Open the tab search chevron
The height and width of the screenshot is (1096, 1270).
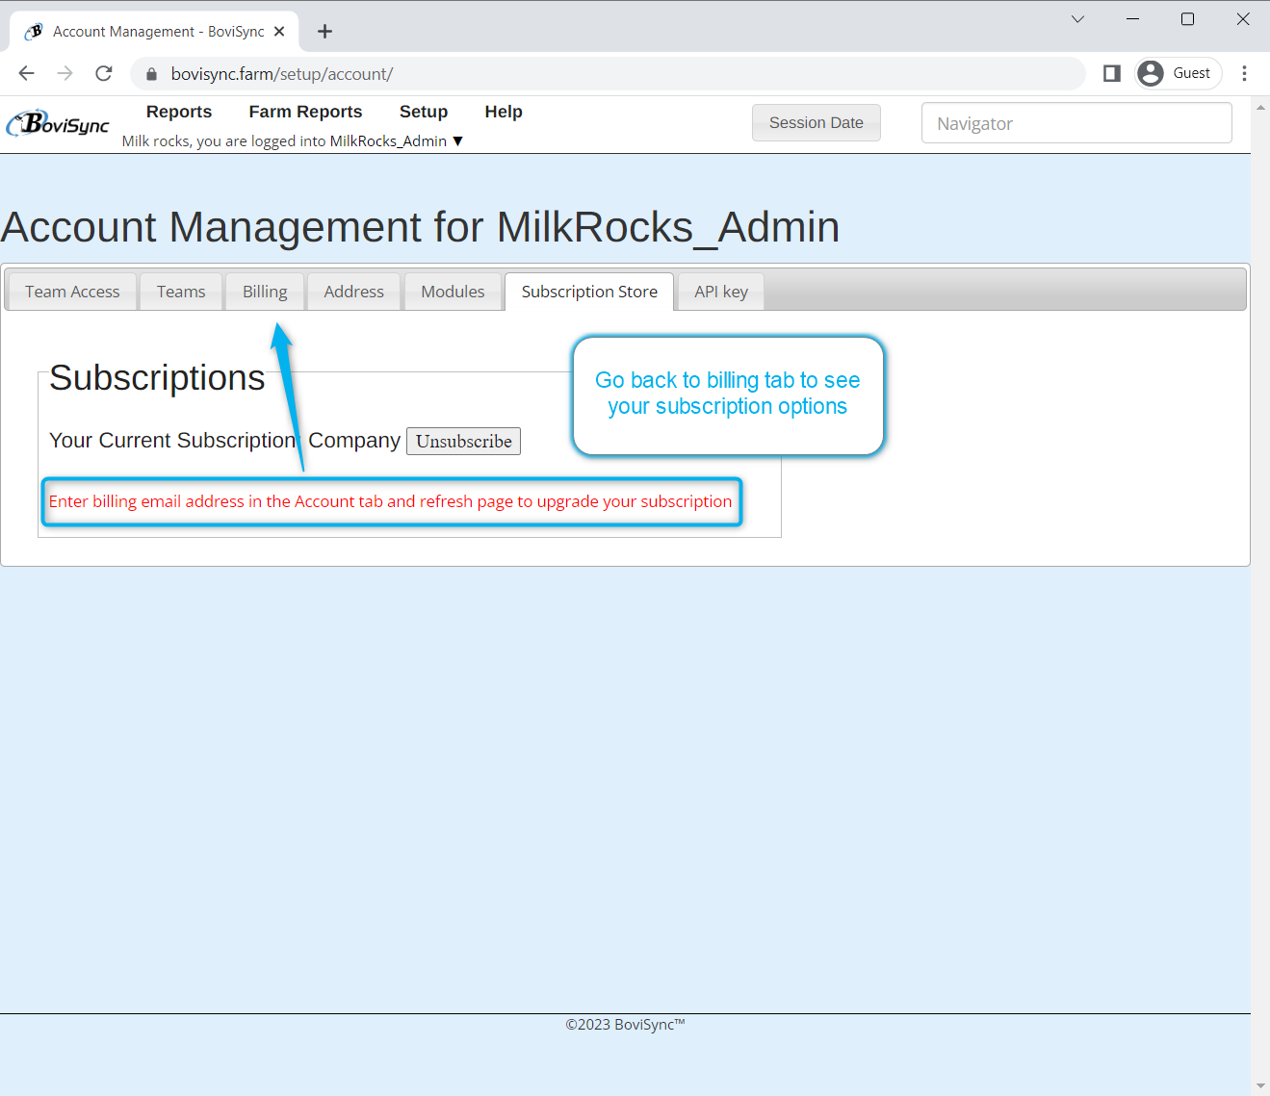[x=1077, y=19]
